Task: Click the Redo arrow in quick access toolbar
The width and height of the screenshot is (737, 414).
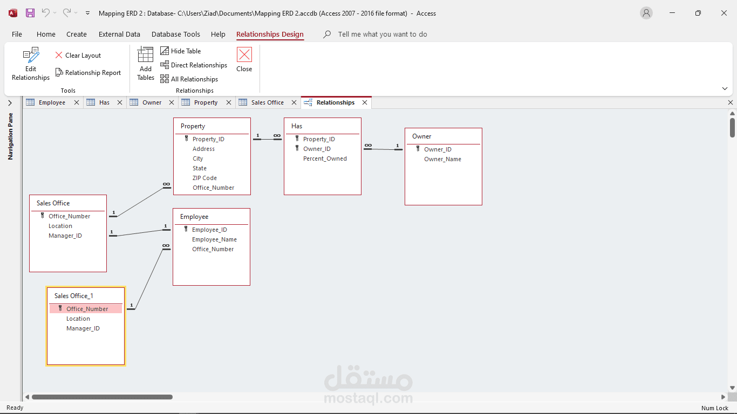Action: point(67,12)
